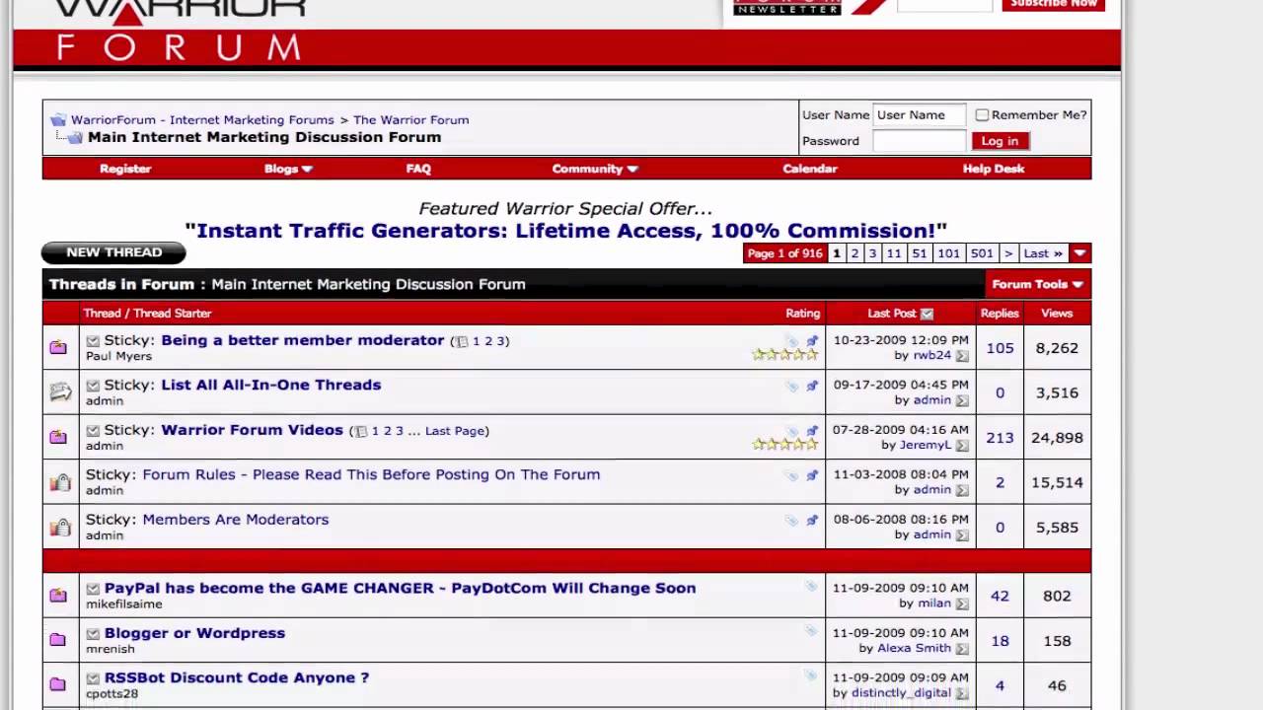Tick the 'Remember Me?' checkbox
Screen dimensions: 1263x710
click(x=982, y=115)
